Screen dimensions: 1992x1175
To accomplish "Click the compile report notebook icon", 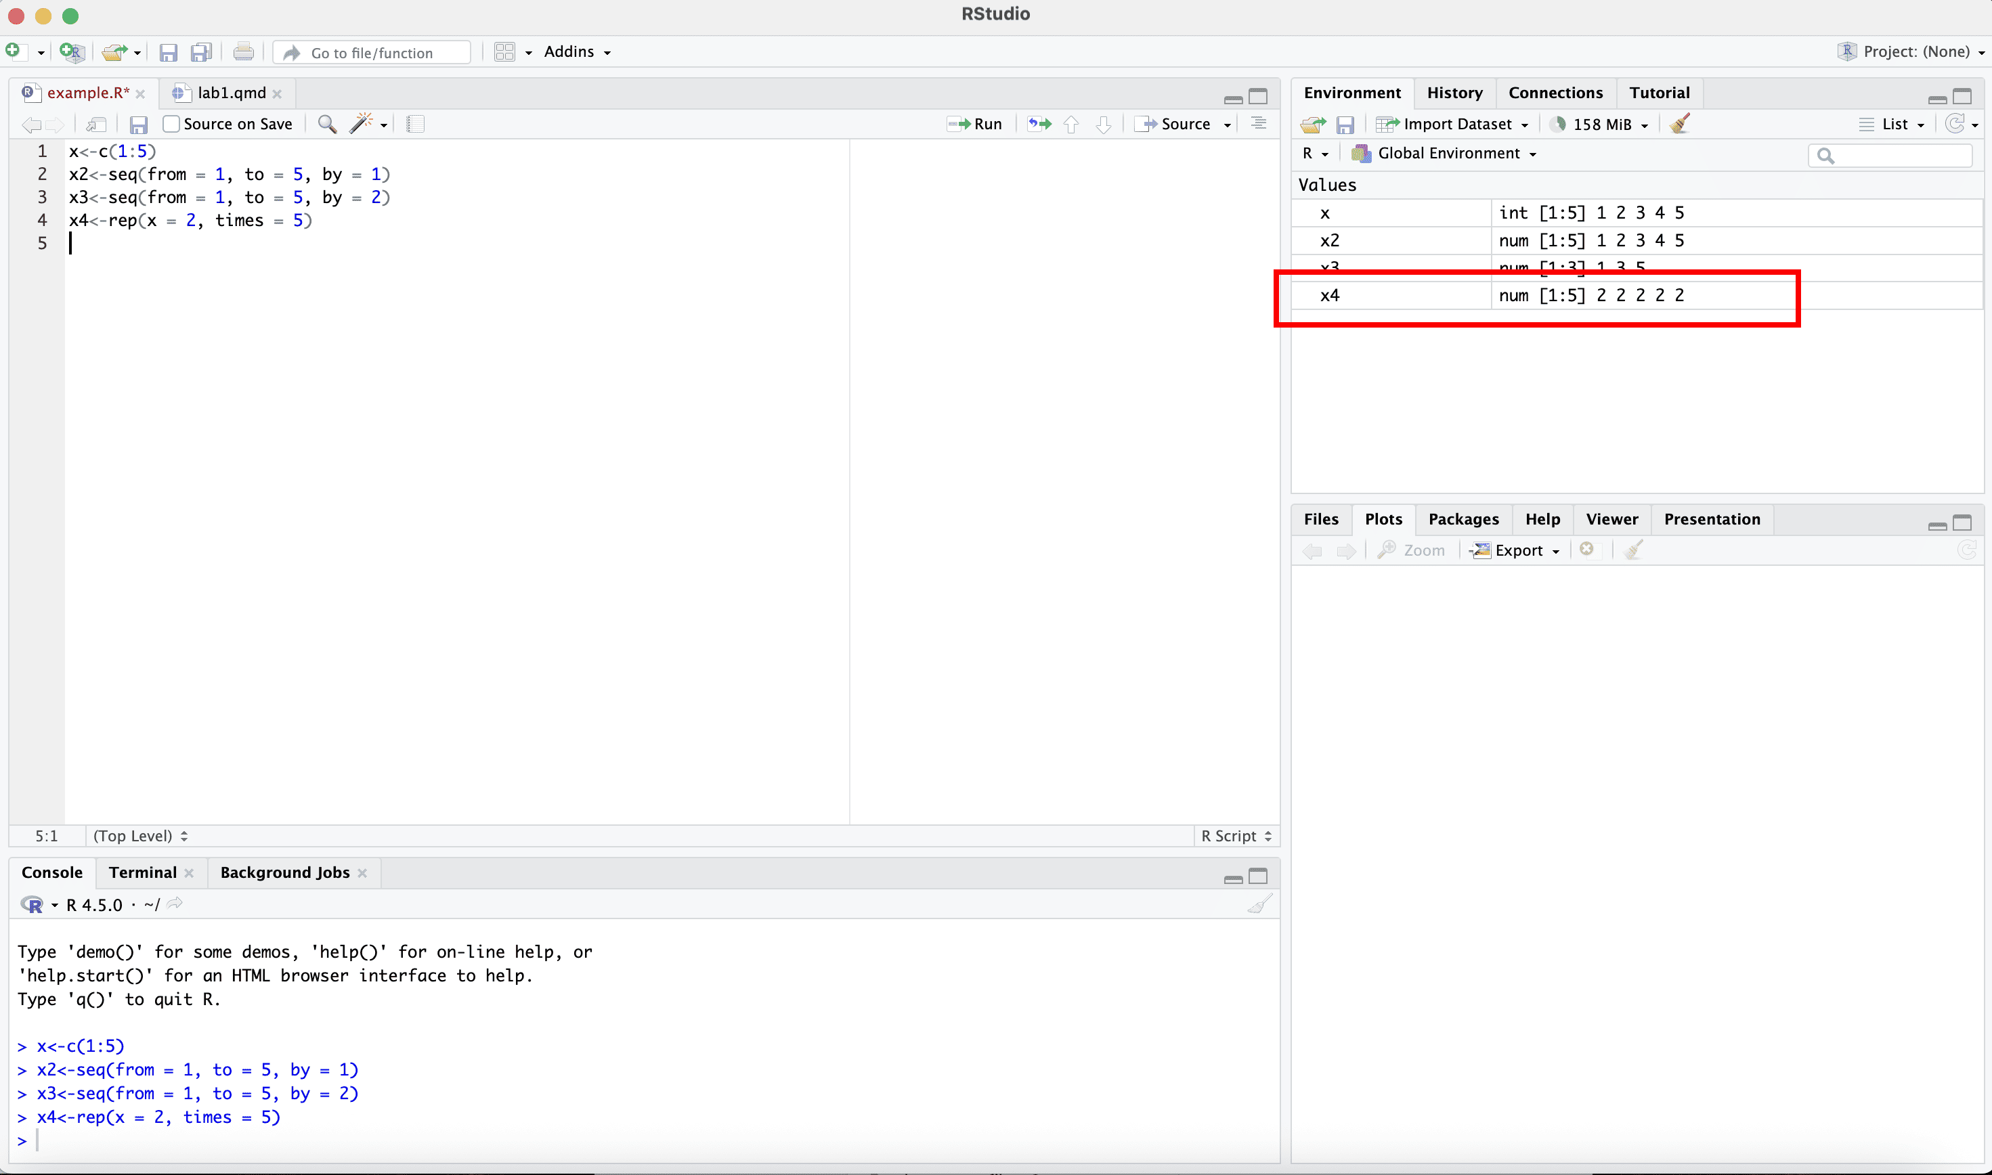I will point(415,125).
